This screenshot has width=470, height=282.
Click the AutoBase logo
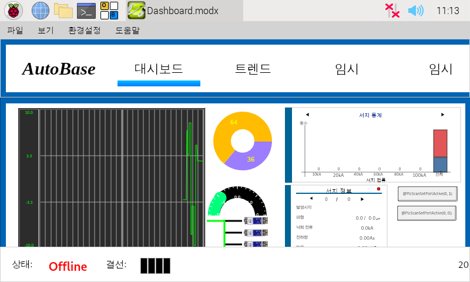point(59,69)
